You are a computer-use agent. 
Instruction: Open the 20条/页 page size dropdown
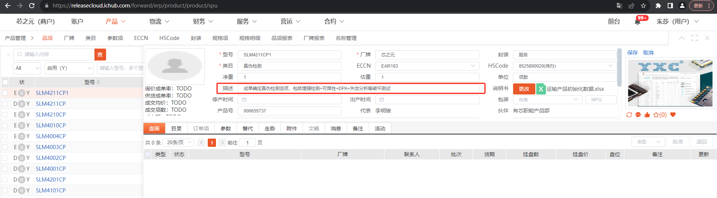pyautogui.click(x=179, y=143)
